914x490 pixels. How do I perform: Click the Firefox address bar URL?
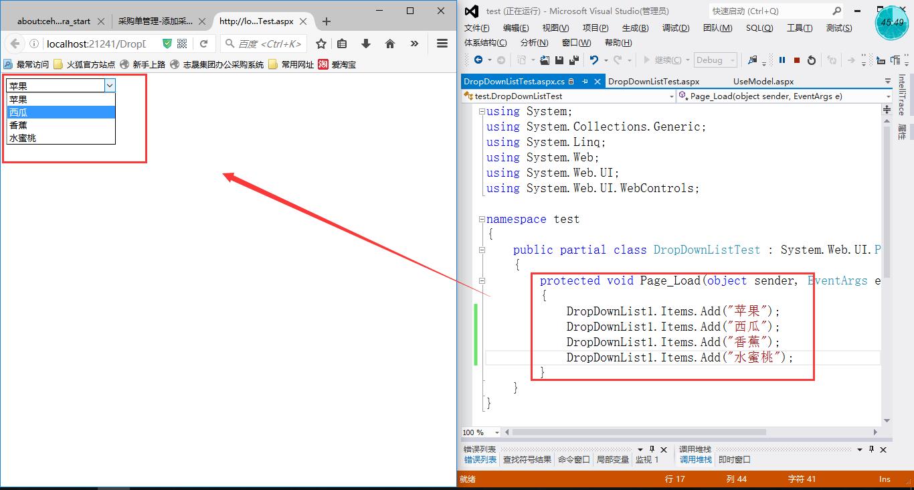point(96,44)
